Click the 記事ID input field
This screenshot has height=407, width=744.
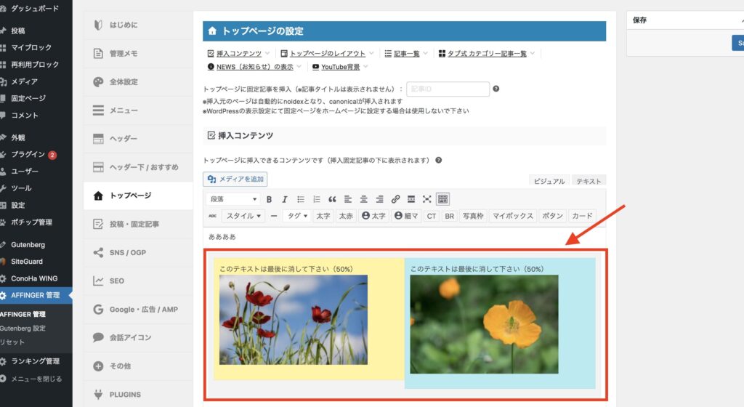(448, 89)
